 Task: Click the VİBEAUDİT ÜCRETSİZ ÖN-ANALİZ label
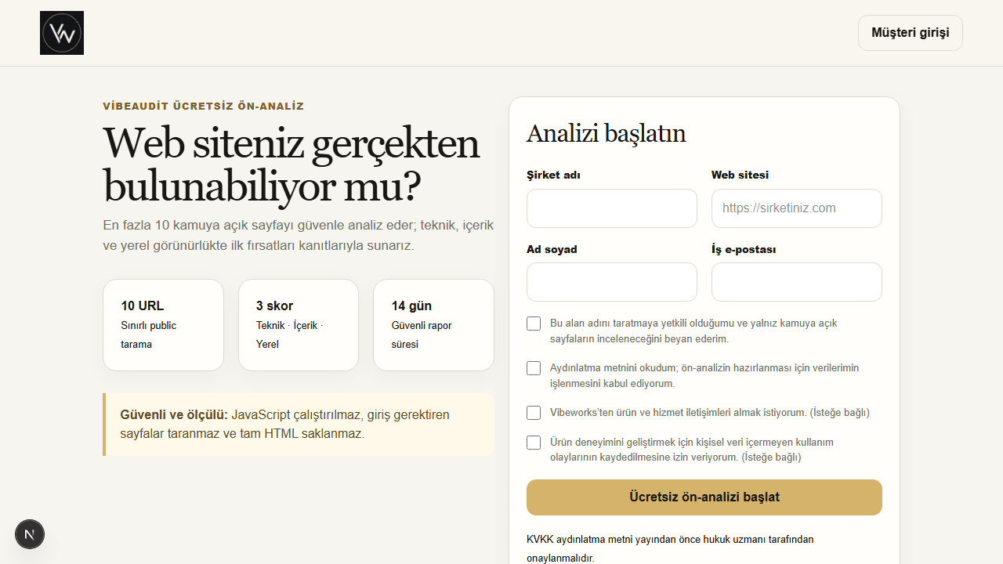203,106
